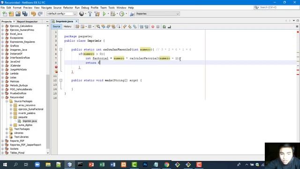This screenshot has height=169, width=300.
Task: Click the New File toolbar icon
Action: (5, 14)
